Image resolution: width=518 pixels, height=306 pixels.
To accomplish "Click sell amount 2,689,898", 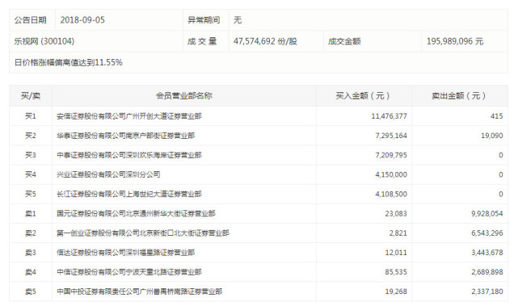I will coord(487,272).
